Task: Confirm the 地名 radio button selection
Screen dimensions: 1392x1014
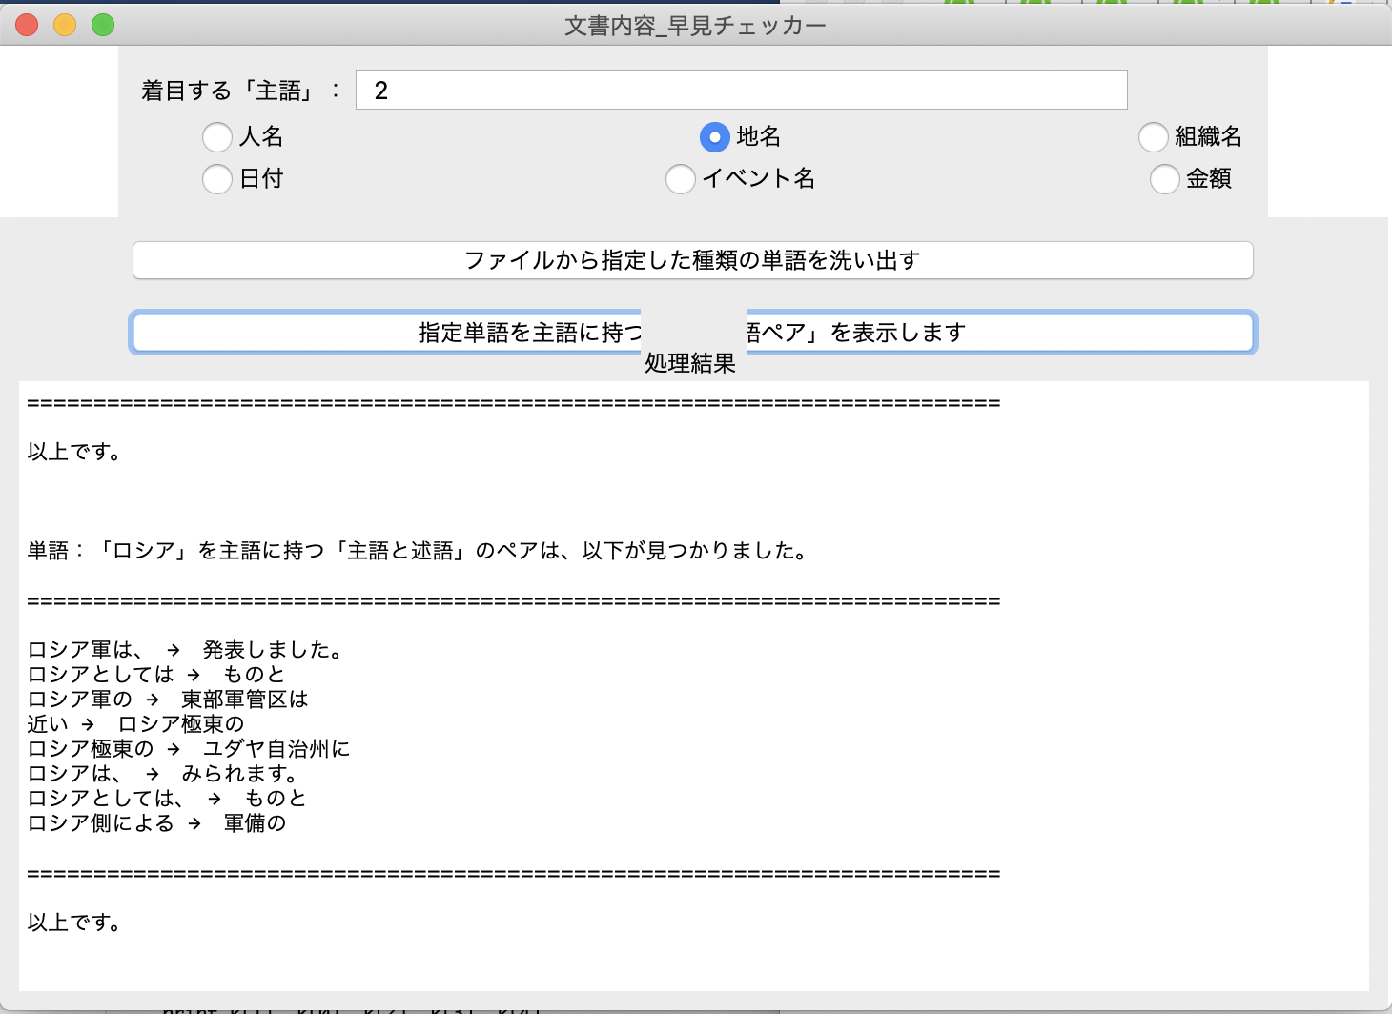Action: click(x=715, y=137)
